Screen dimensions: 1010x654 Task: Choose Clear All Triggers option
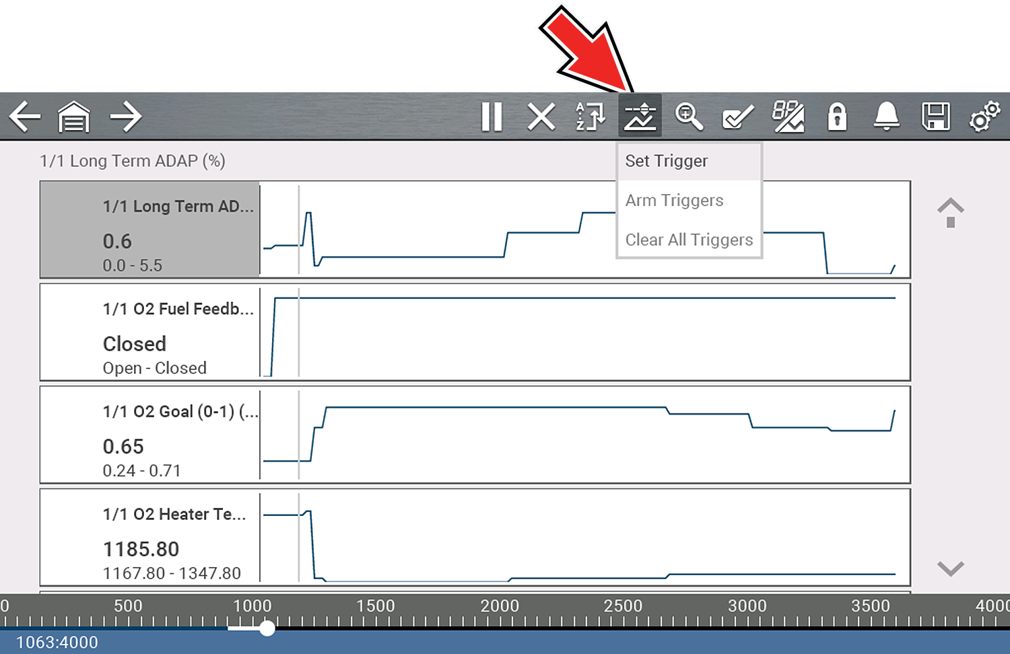[x=689, y=240]
